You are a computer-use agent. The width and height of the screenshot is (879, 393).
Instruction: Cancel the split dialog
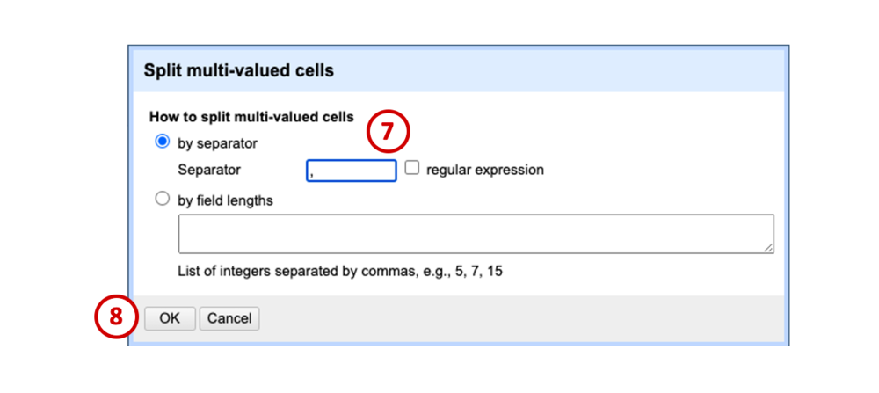(x=229, y=318)
